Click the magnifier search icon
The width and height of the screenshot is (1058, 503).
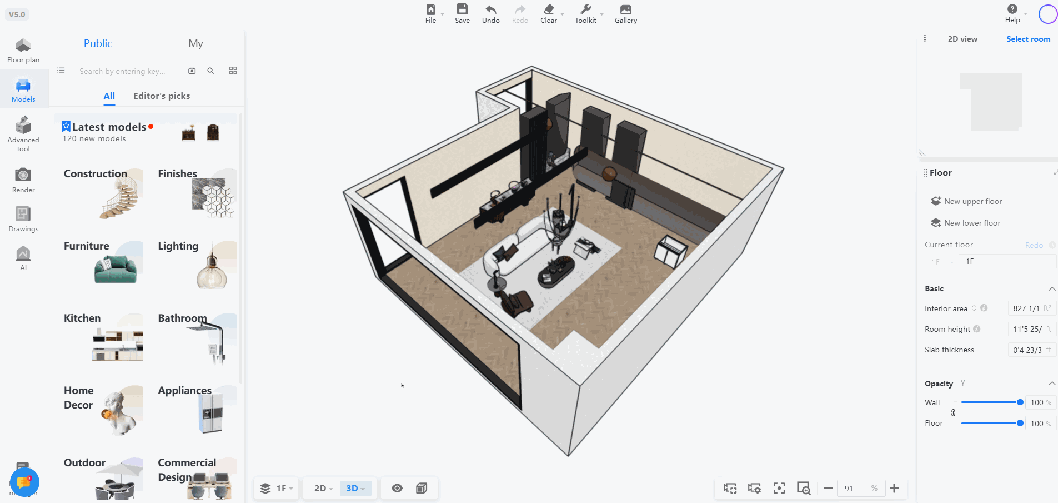click(210, 71)
